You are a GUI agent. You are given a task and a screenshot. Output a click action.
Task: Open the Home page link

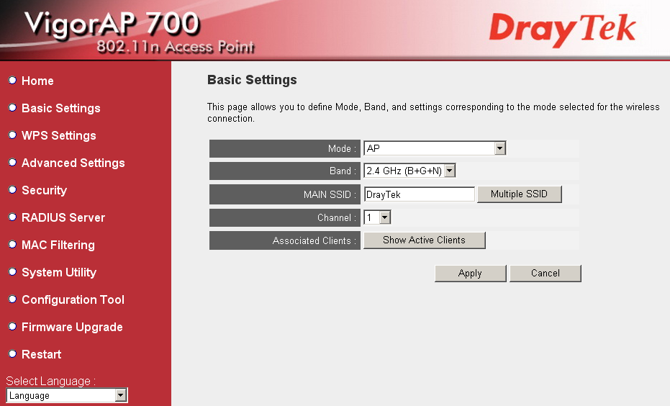pyautogui.click(x=37, y=81)
